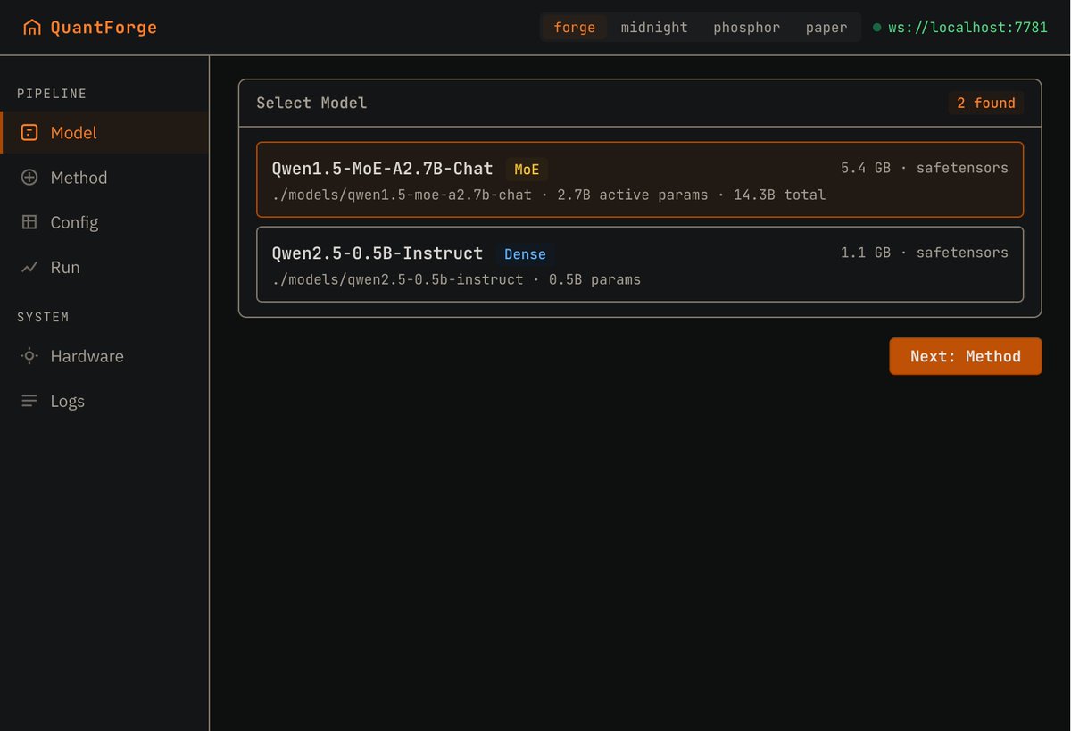This screenshot has height=731, width=1071.
Task: Click the Select Model panel heading
Action: (311, 103)
